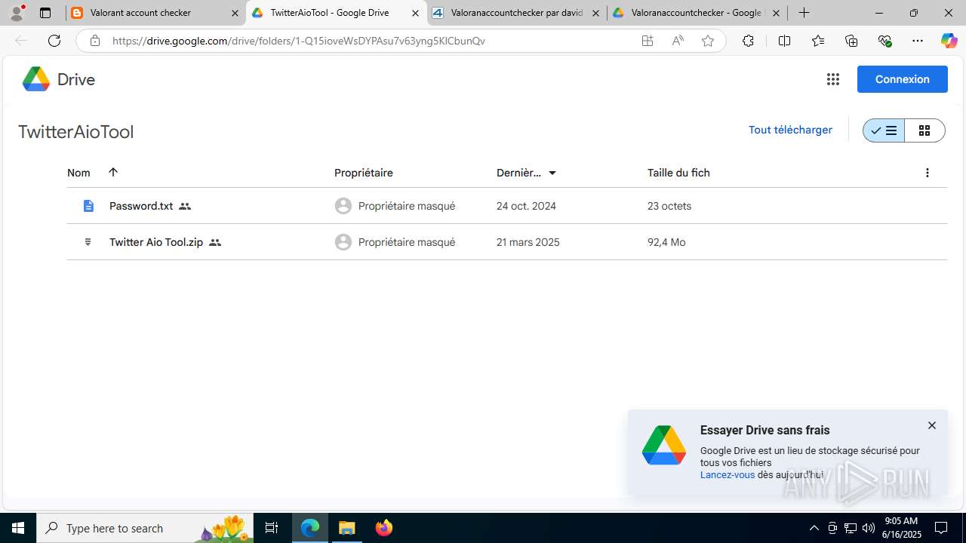
Task: Click the Taille du fich column header
Action: tap(678, 173)
